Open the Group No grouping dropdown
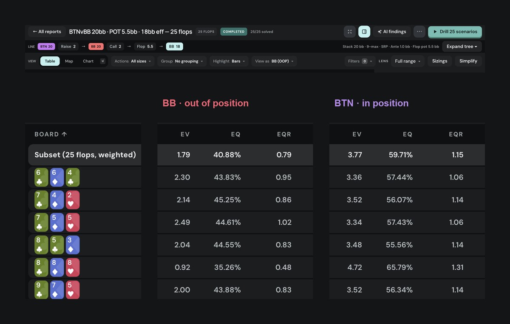The image size is (510, 324). tap(182, 61)
